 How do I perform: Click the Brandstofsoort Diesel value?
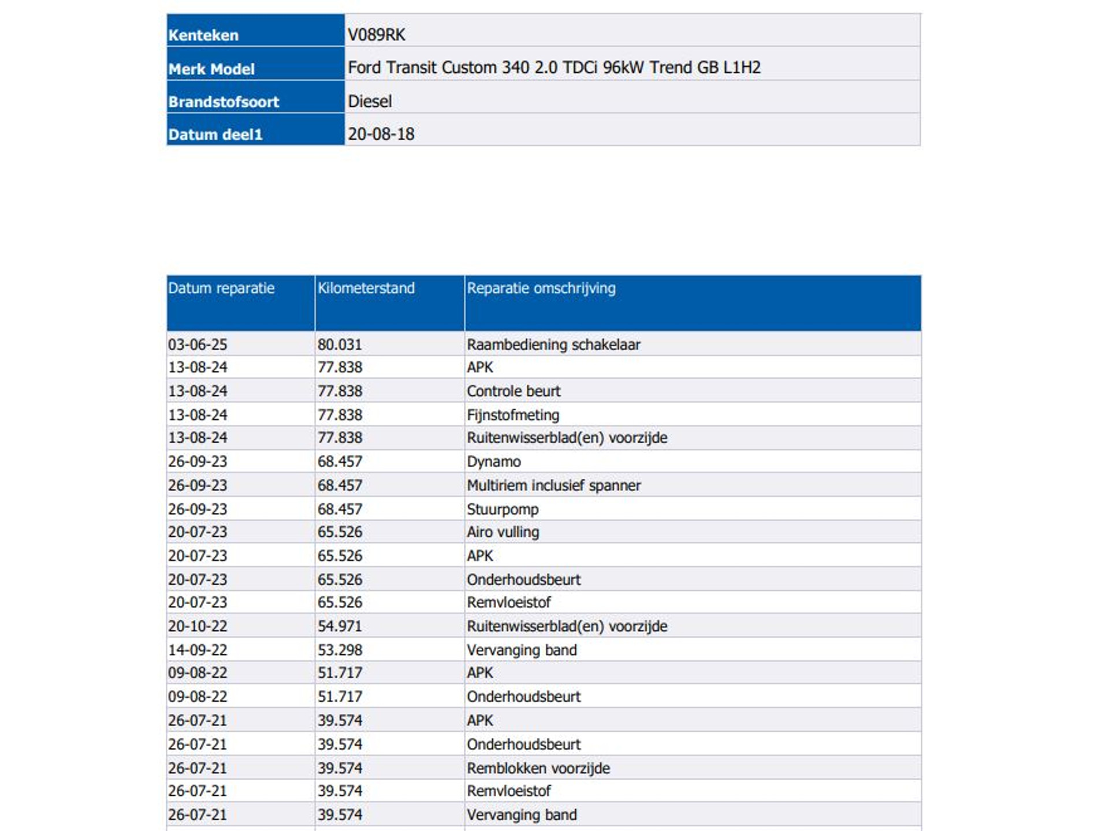coord(370,102)
